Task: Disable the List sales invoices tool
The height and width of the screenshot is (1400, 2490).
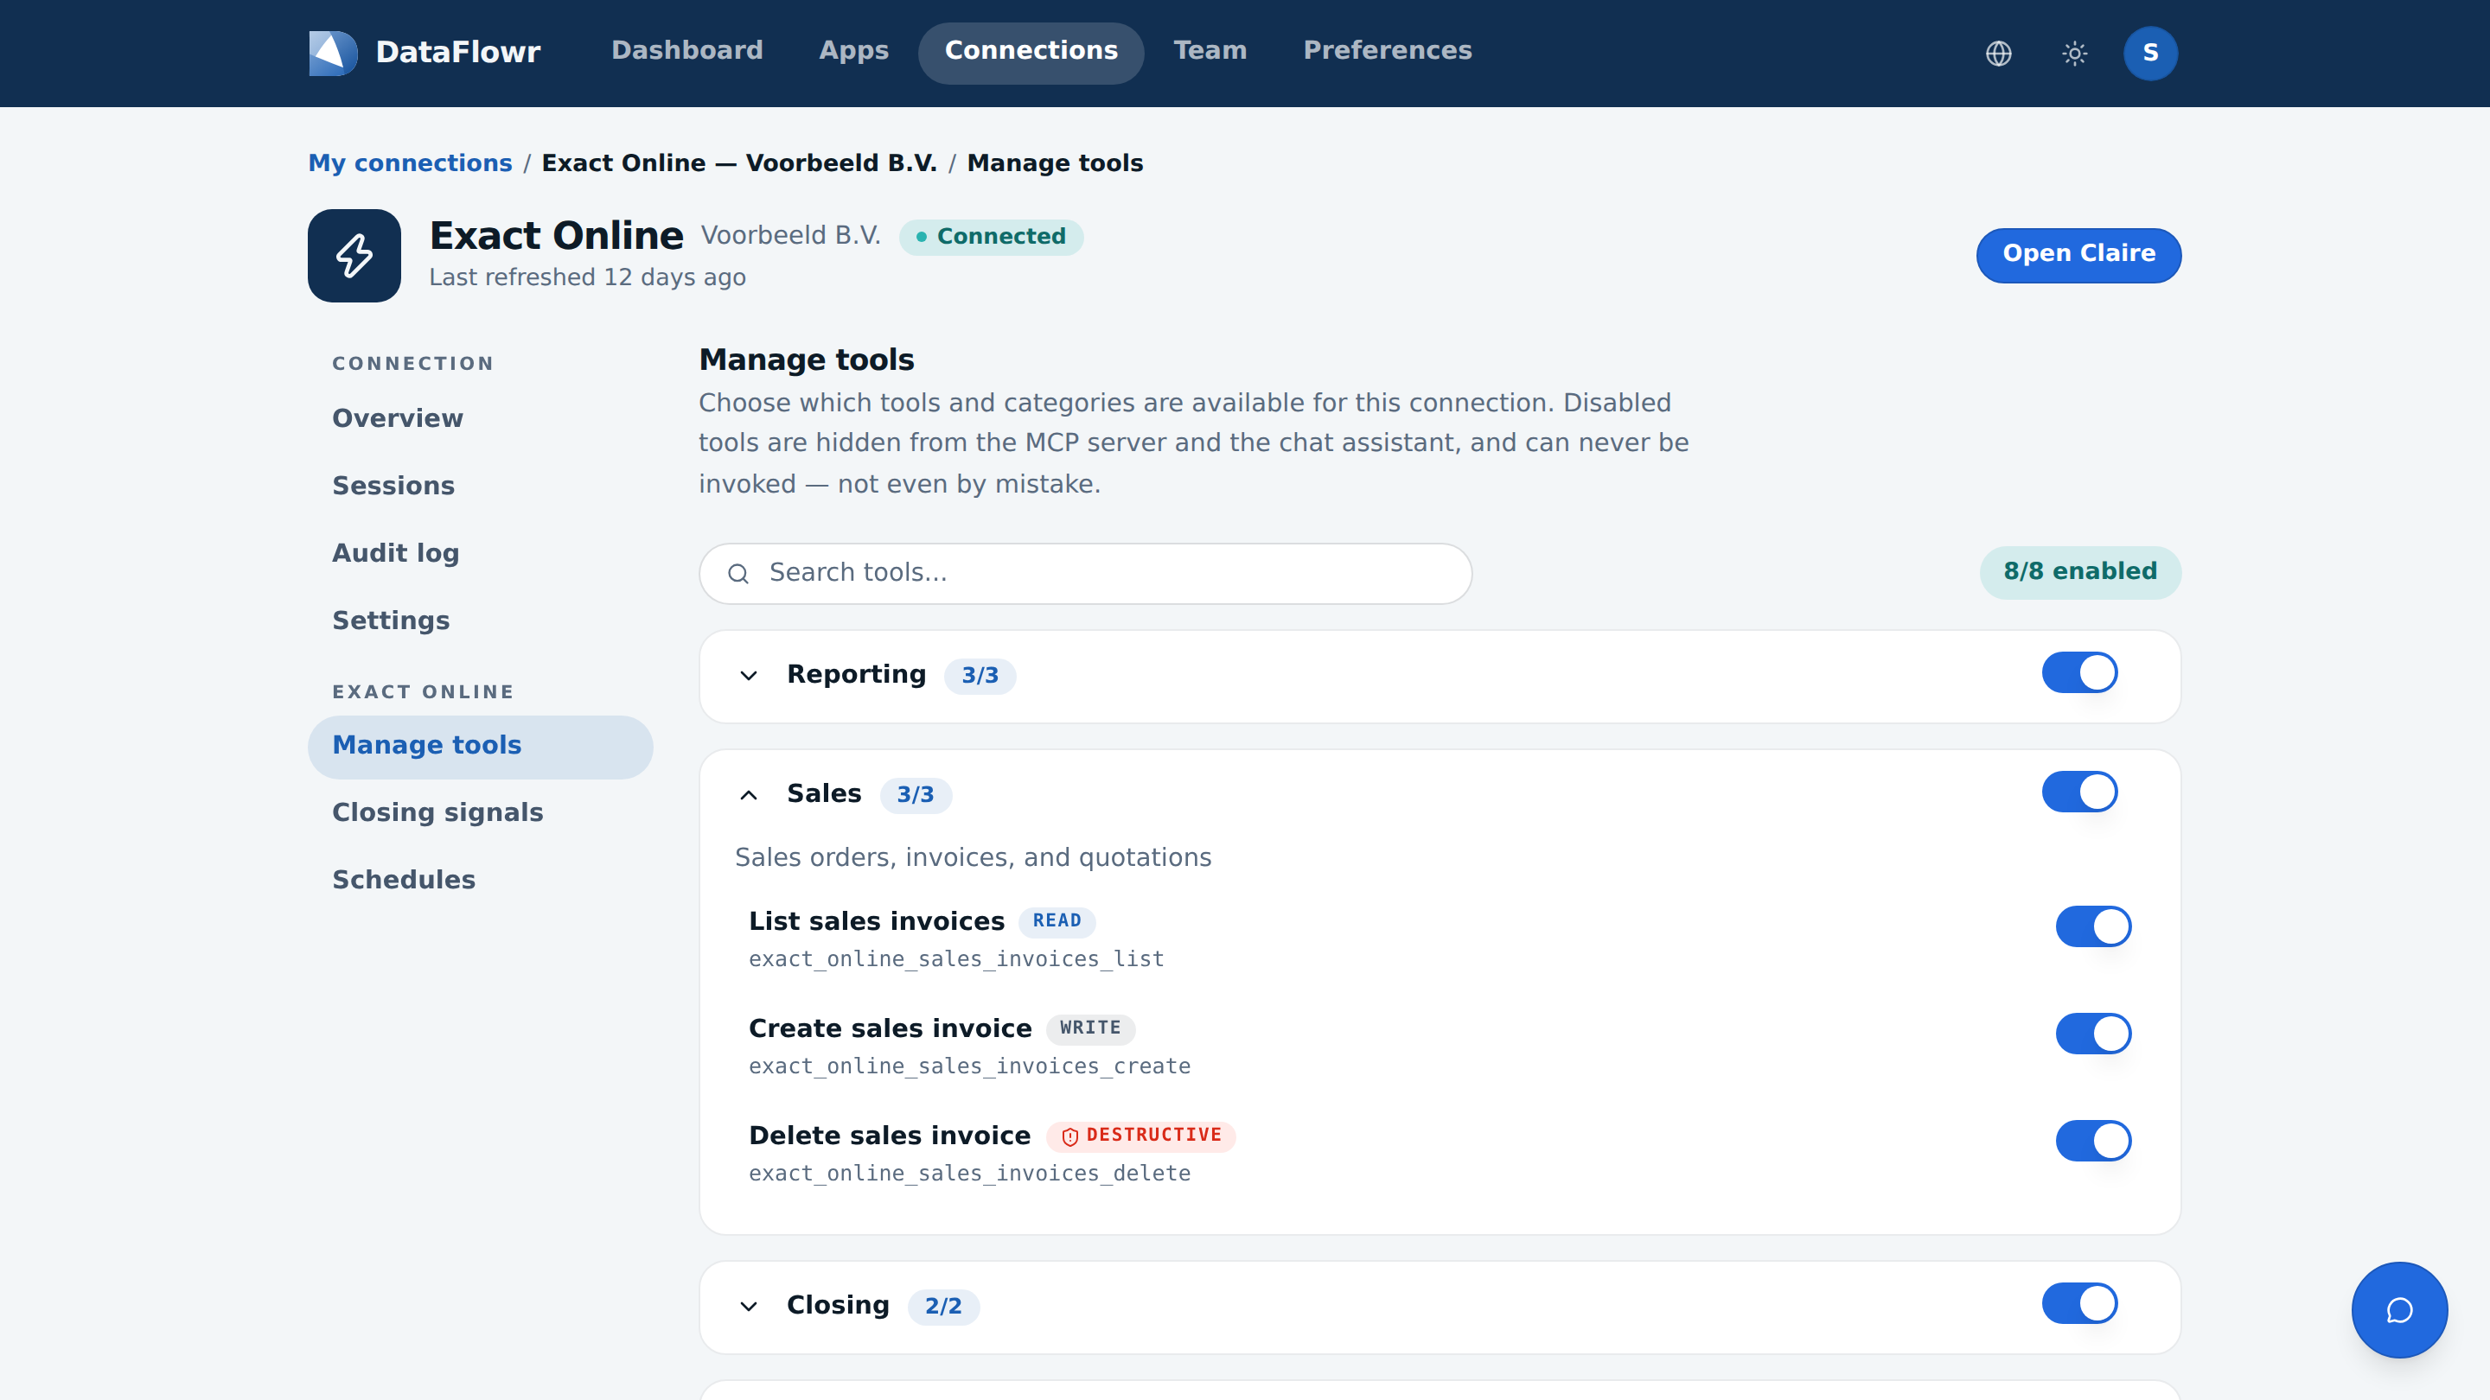Action: pos(2092,926)
